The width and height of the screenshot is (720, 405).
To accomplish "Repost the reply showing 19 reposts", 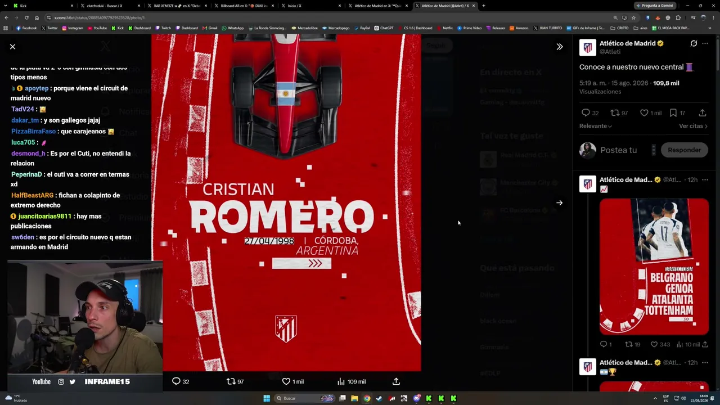I will tap(633, 344).
